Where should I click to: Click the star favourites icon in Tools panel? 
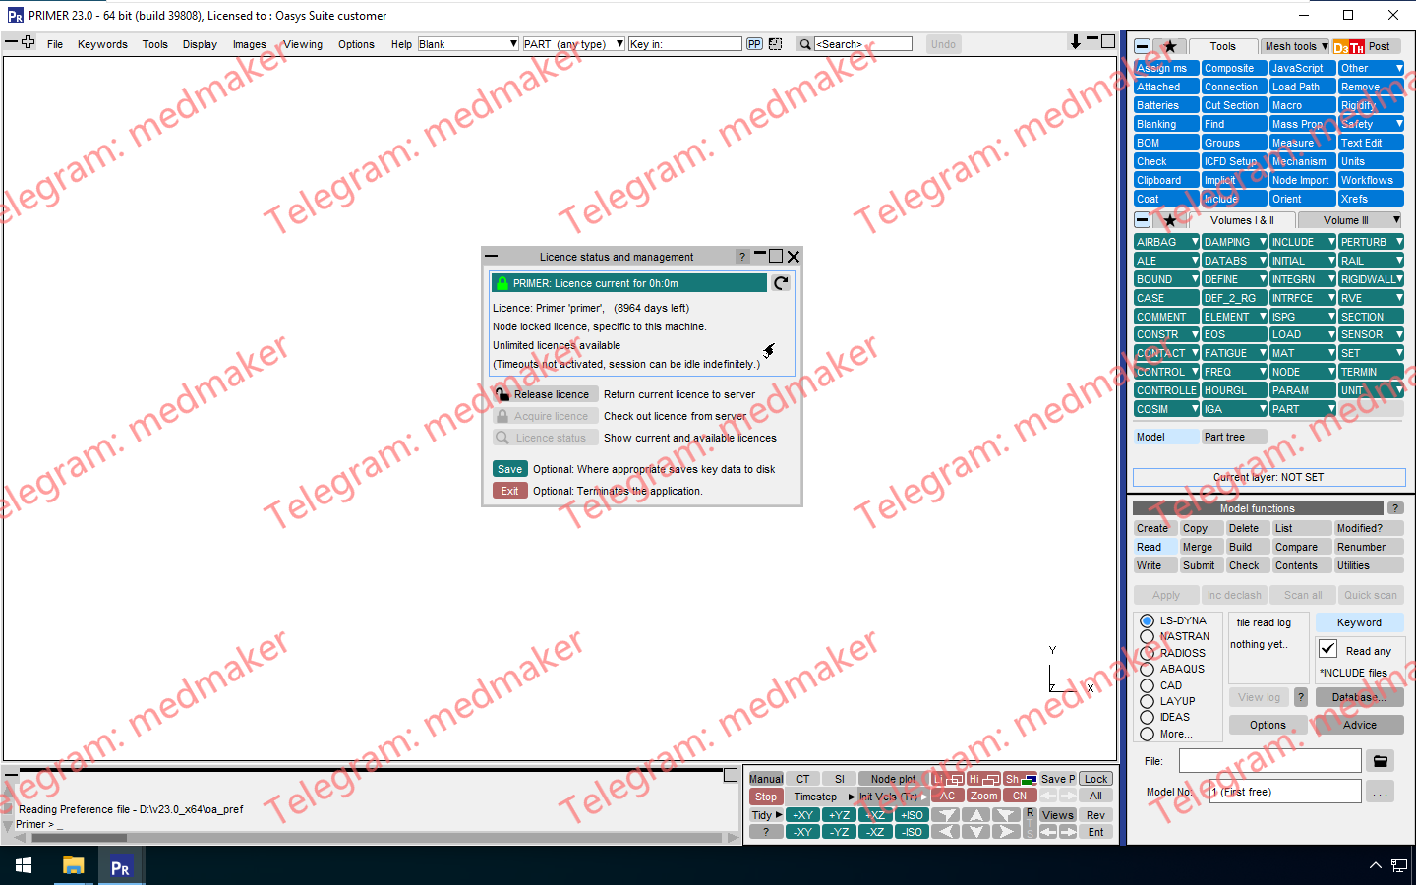[1169, 46]
